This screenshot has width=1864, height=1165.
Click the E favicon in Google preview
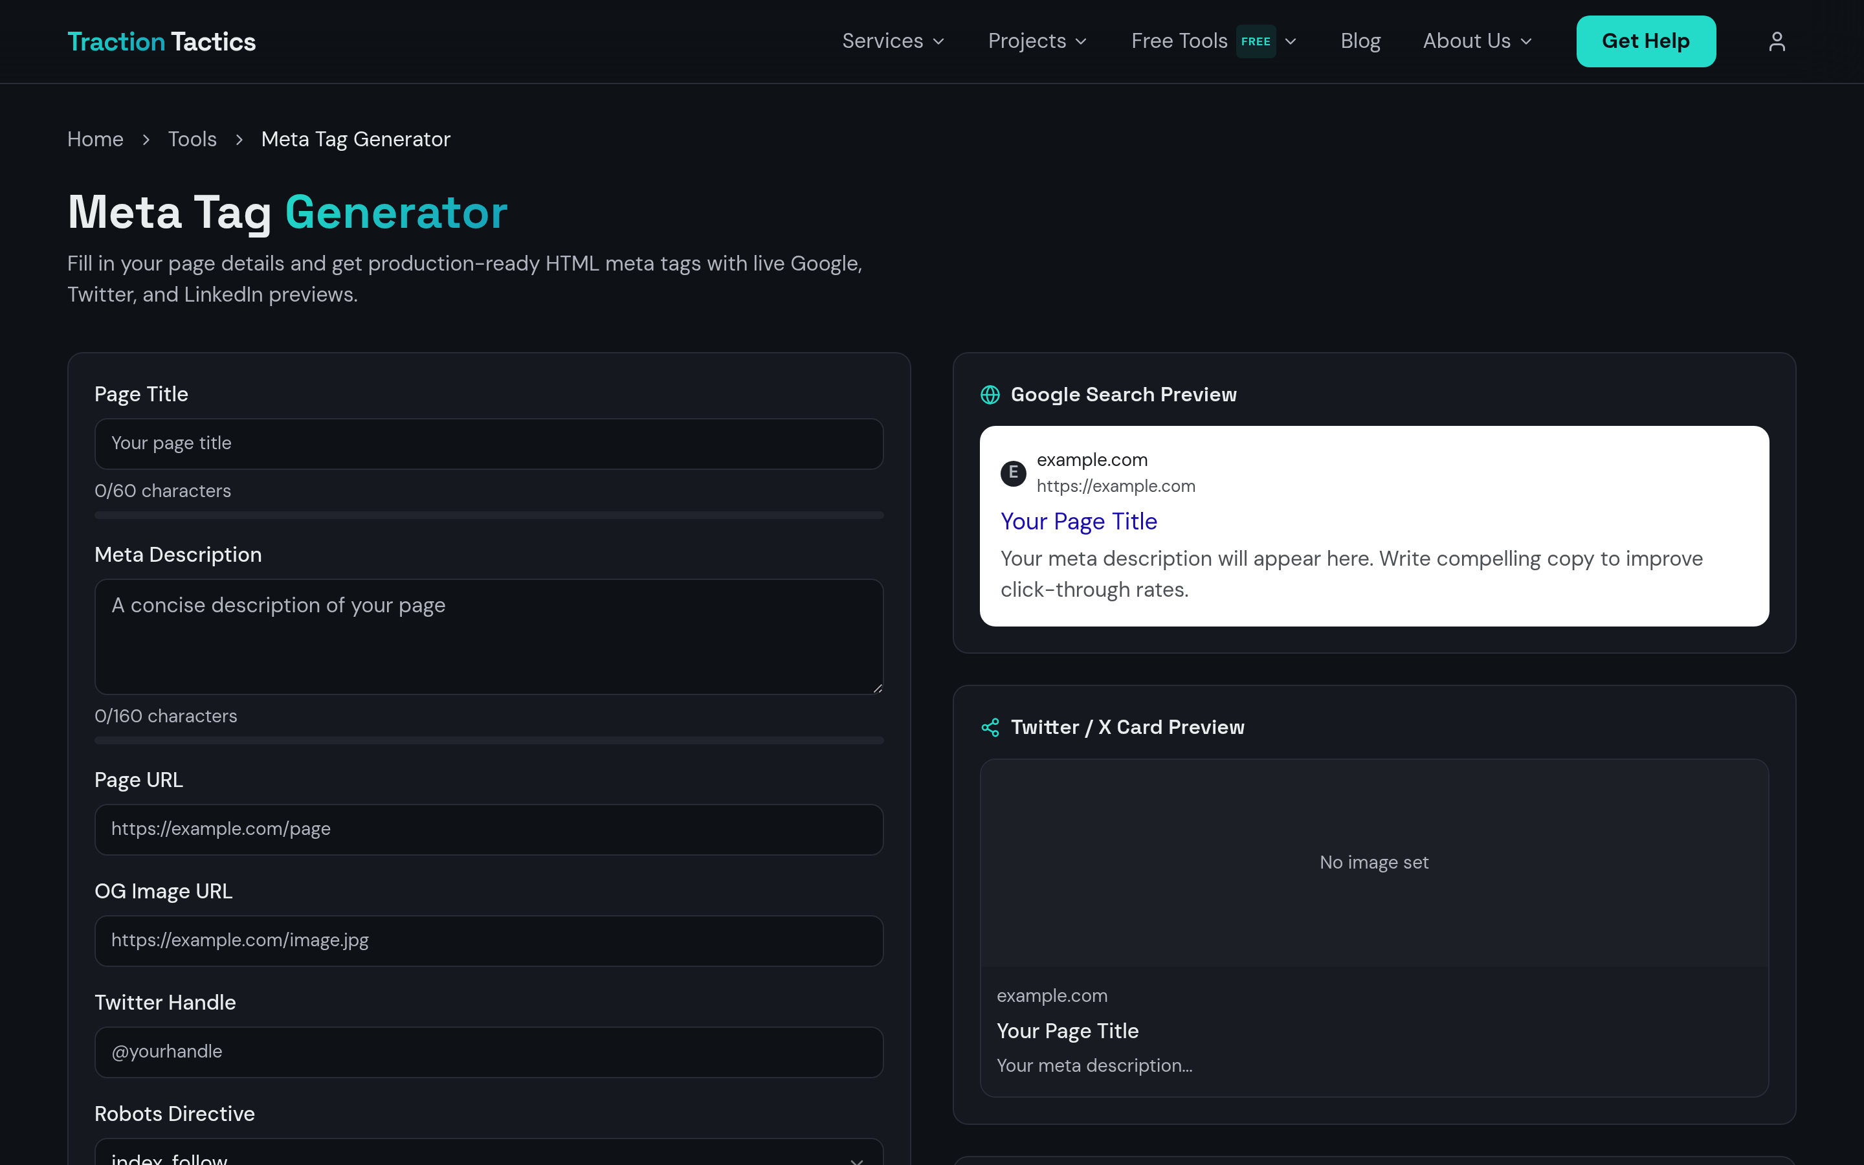1013,472
